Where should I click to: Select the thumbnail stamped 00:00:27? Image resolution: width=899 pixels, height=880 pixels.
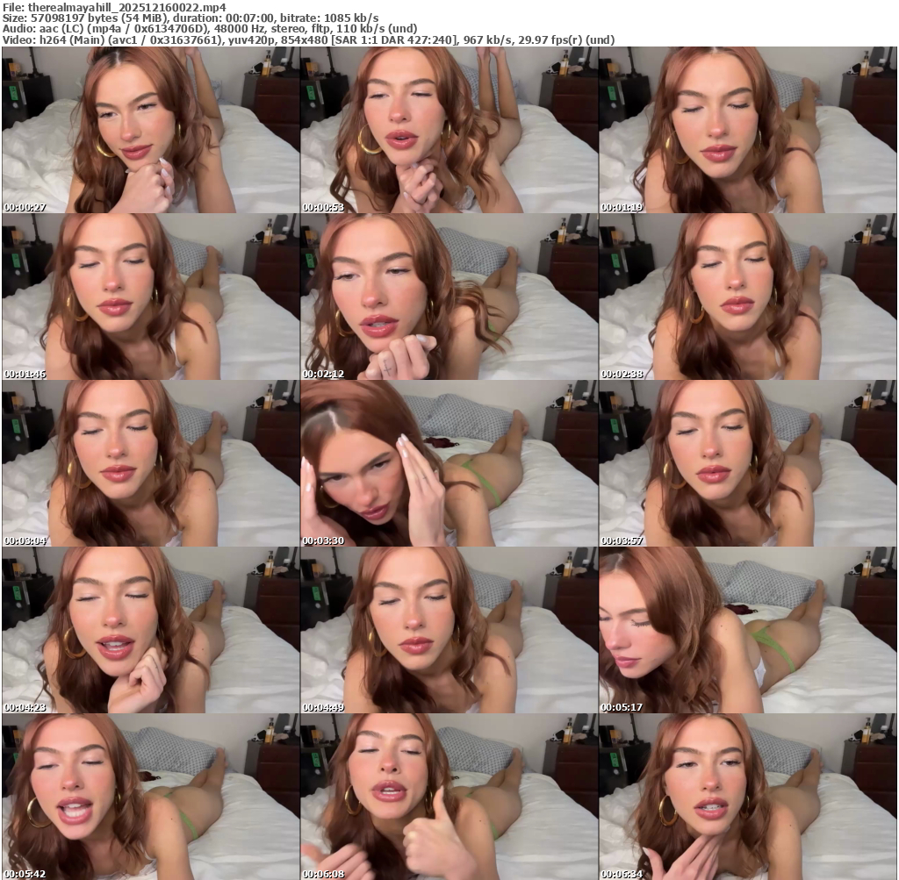pyautogui.click(x=150, y=130)
